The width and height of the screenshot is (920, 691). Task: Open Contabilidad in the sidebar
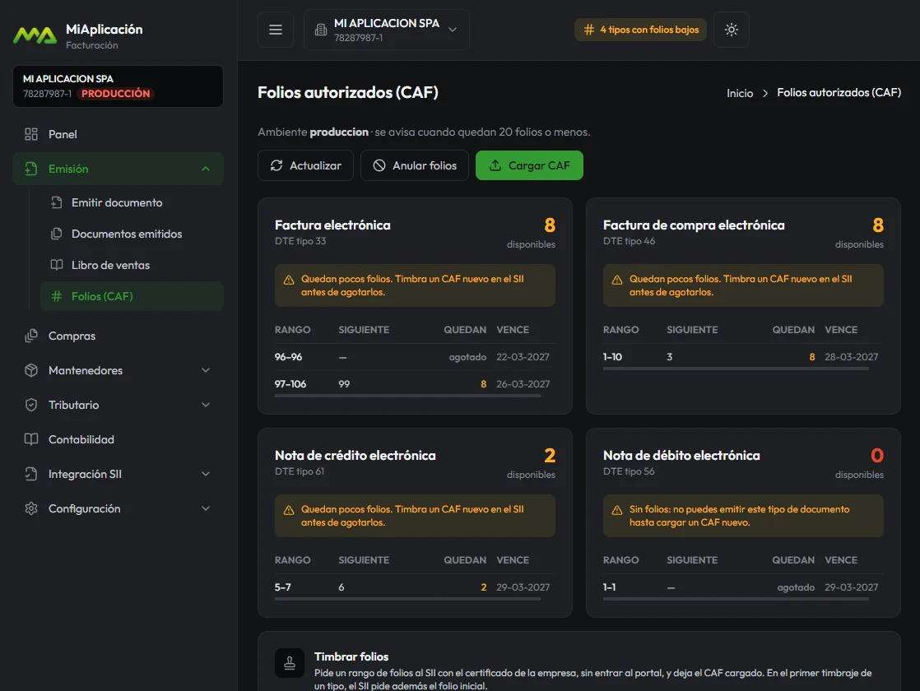click(x=118, y=439)
